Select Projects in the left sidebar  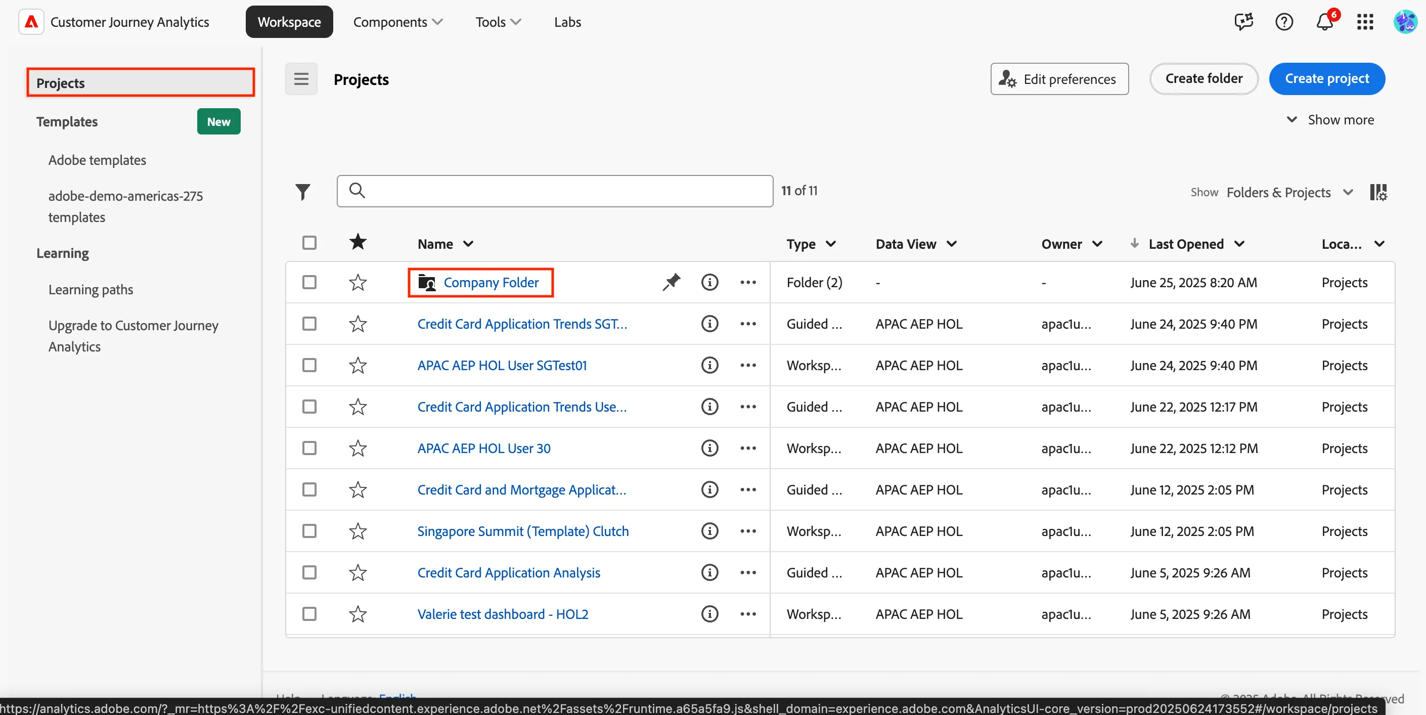tap(141, 83)
